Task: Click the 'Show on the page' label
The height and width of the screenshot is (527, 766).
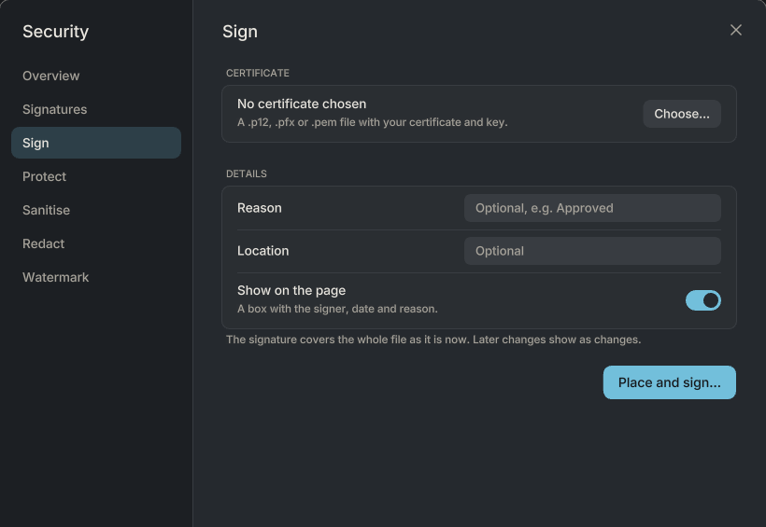Action: pyautogui.click(x=291, y=290)
